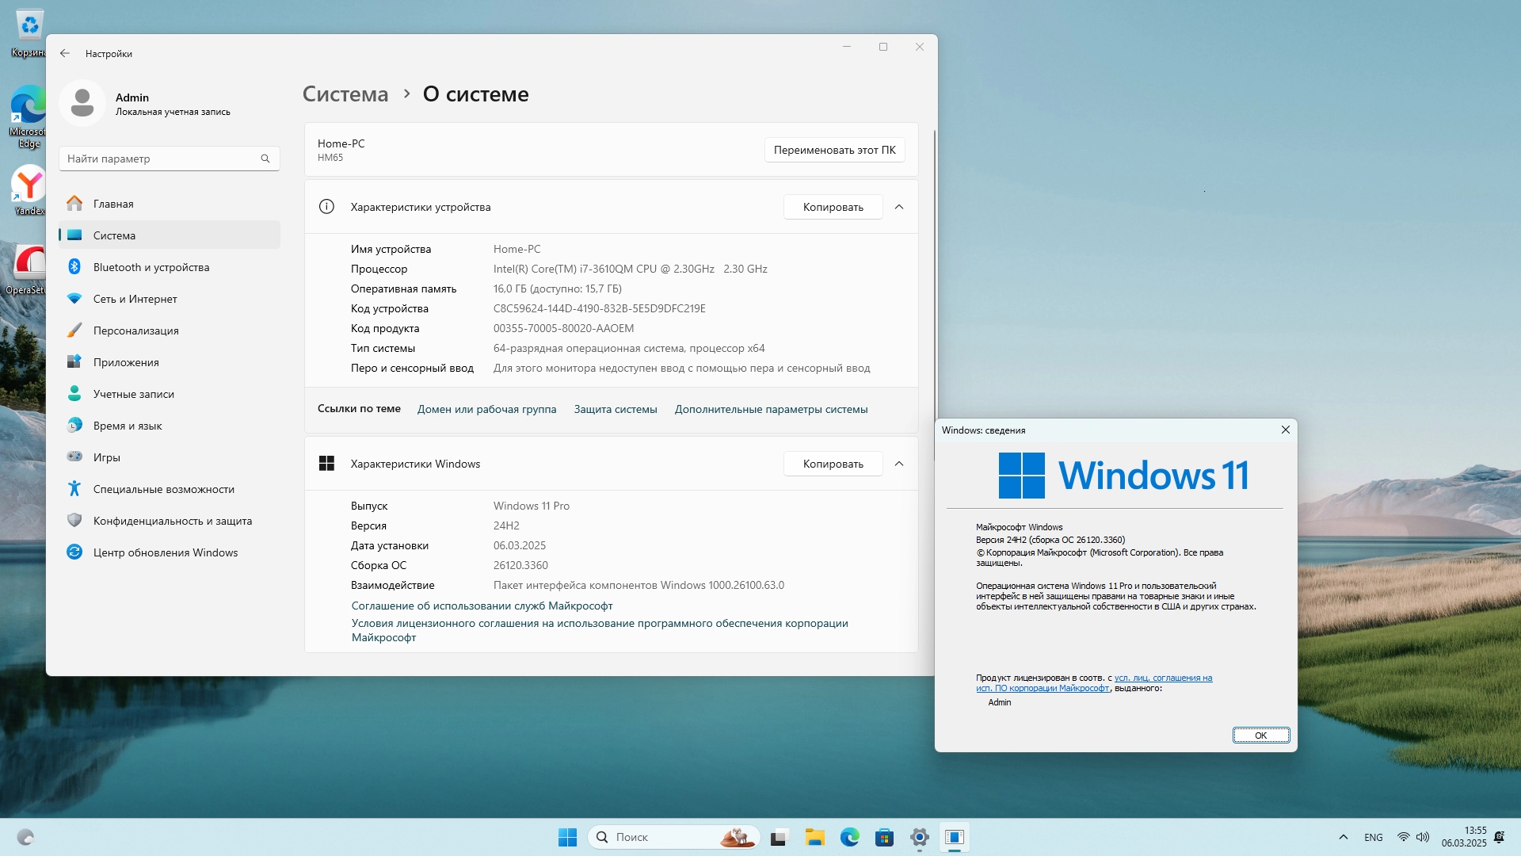Image resolution: width=1521 pixels, height=856 pixels.
Task: Click the Find a setting search field
Action: 158,159
